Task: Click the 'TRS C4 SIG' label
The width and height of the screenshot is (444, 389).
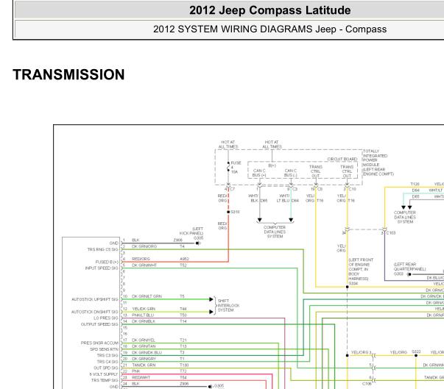Action: point(108,362)
